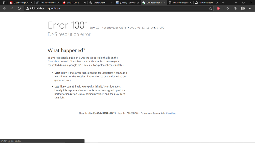The height and width of the screenshot is (143, 255).
Task: Open the browser settings ellipsis menu
Action: 250,8
